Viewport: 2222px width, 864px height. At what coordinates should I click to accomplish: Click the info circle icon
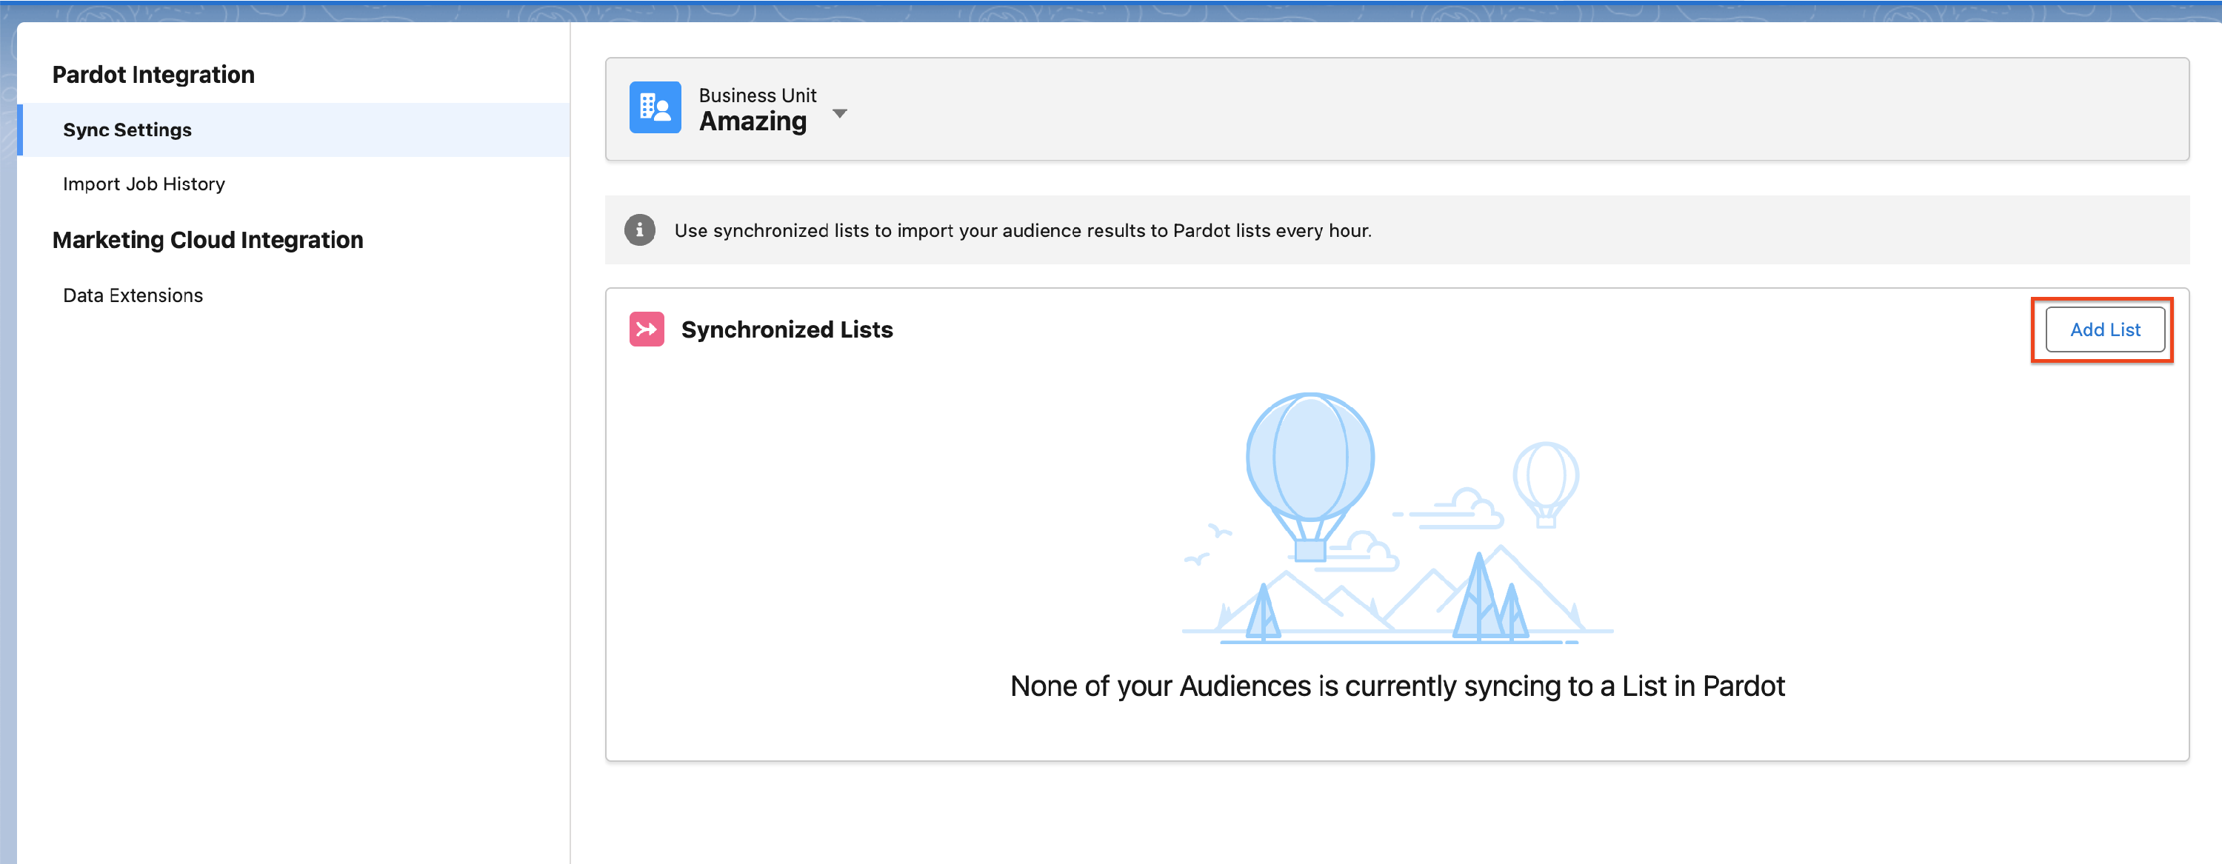click(x=639, y=230)
